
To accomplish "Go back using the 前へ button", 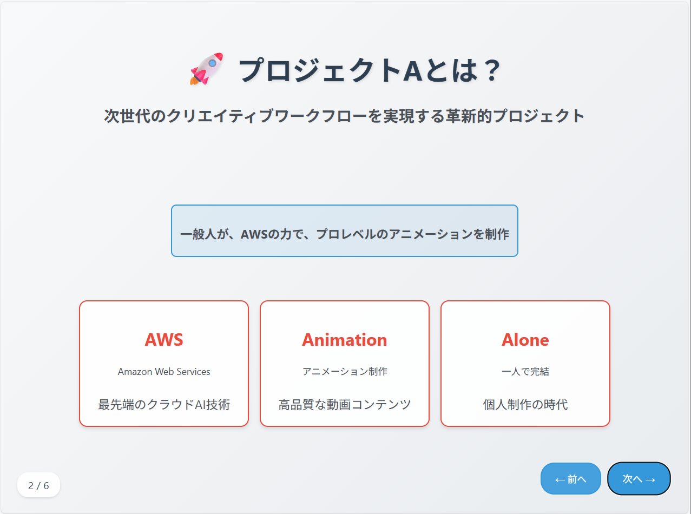I will click(571, 479).
